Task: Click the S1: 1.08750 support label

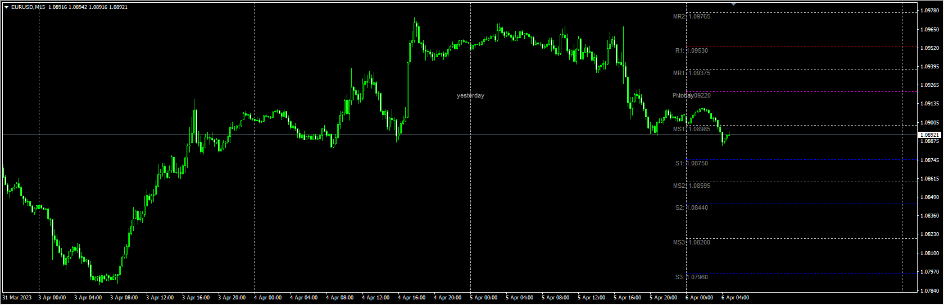Action: pos(692,164)
